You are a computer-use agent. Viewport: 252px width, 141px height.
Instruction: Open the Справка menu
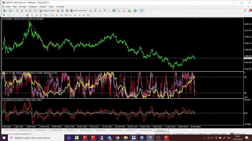click(60, 7)
